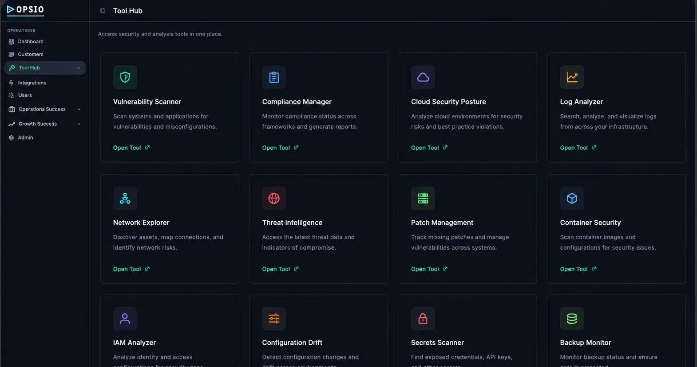
Task: Click the Threat Intelligence card title
Action: [292, 223]
